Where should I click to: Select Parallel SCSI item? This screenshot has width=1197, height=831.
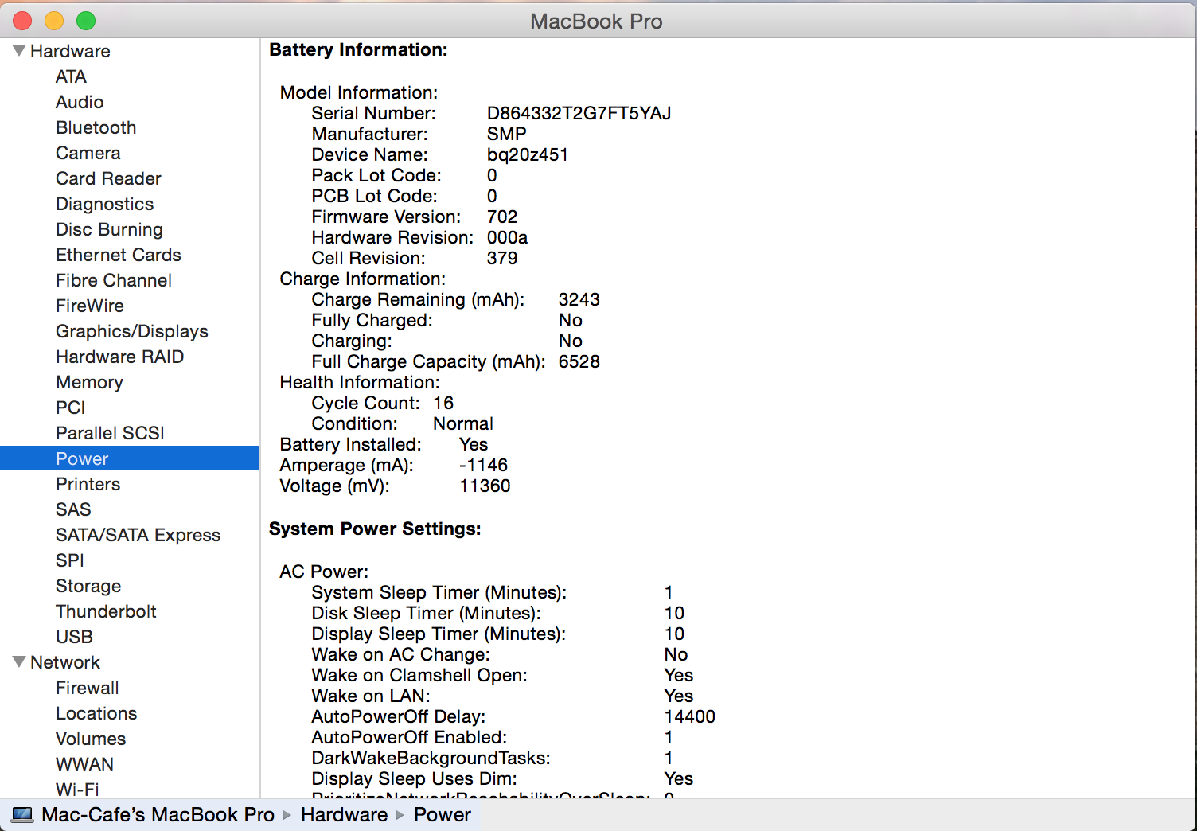[x=110, y=433]
